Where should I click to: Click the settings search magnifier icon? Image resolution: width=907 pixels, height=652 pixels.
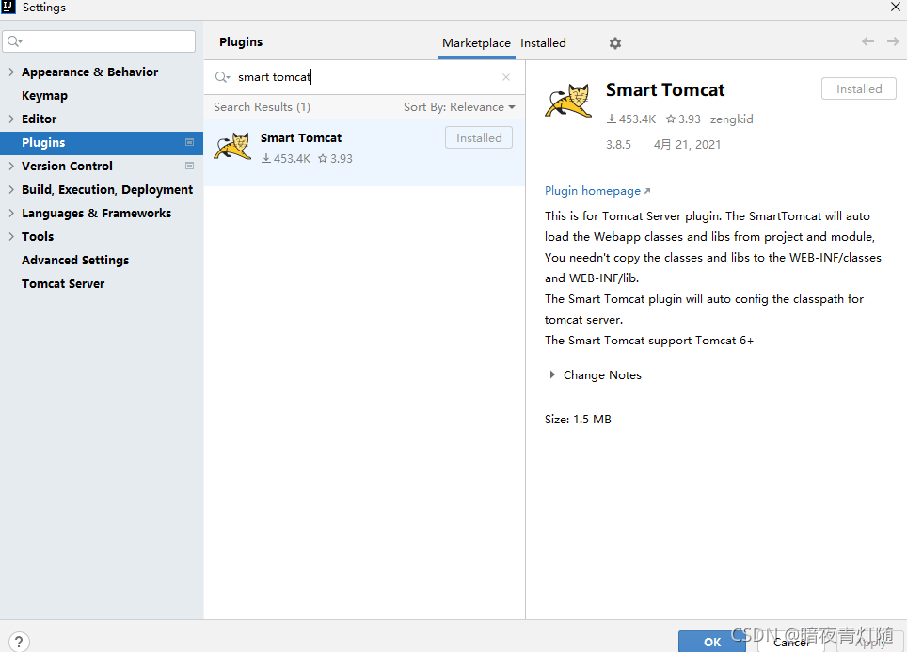(x=14, y=41)
